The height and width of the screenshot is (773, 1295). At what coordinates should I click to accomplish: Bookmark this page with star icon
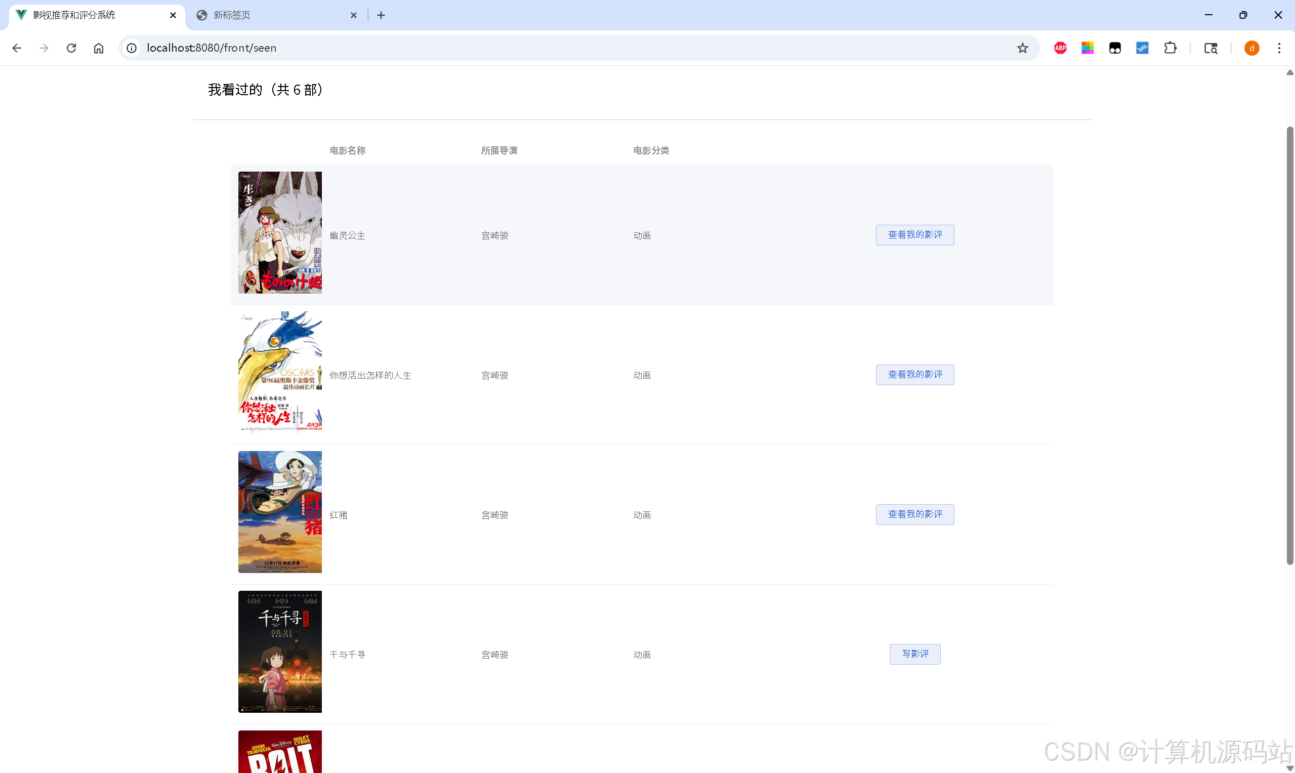point(1022,48)
